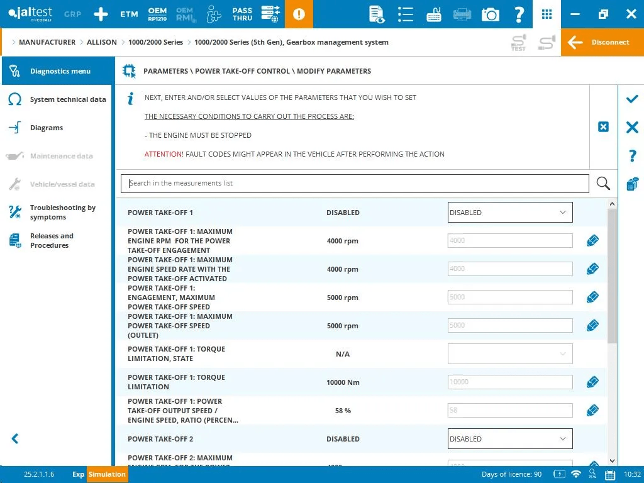Click the green checkmark to confirm parameters
The width and height of the screenshot is (644, 483).
click(x=632, y=99)
